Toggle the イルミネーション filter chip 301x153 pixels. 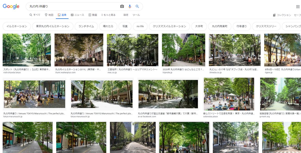[x=17, y=26]
